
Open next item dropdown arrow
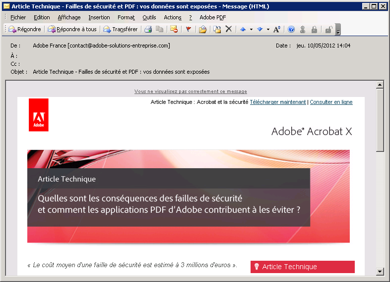click(268, 29)
